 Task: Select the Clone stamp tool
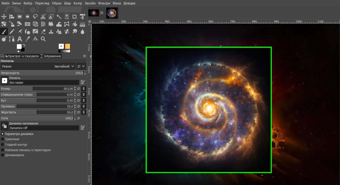pos(51,32)
